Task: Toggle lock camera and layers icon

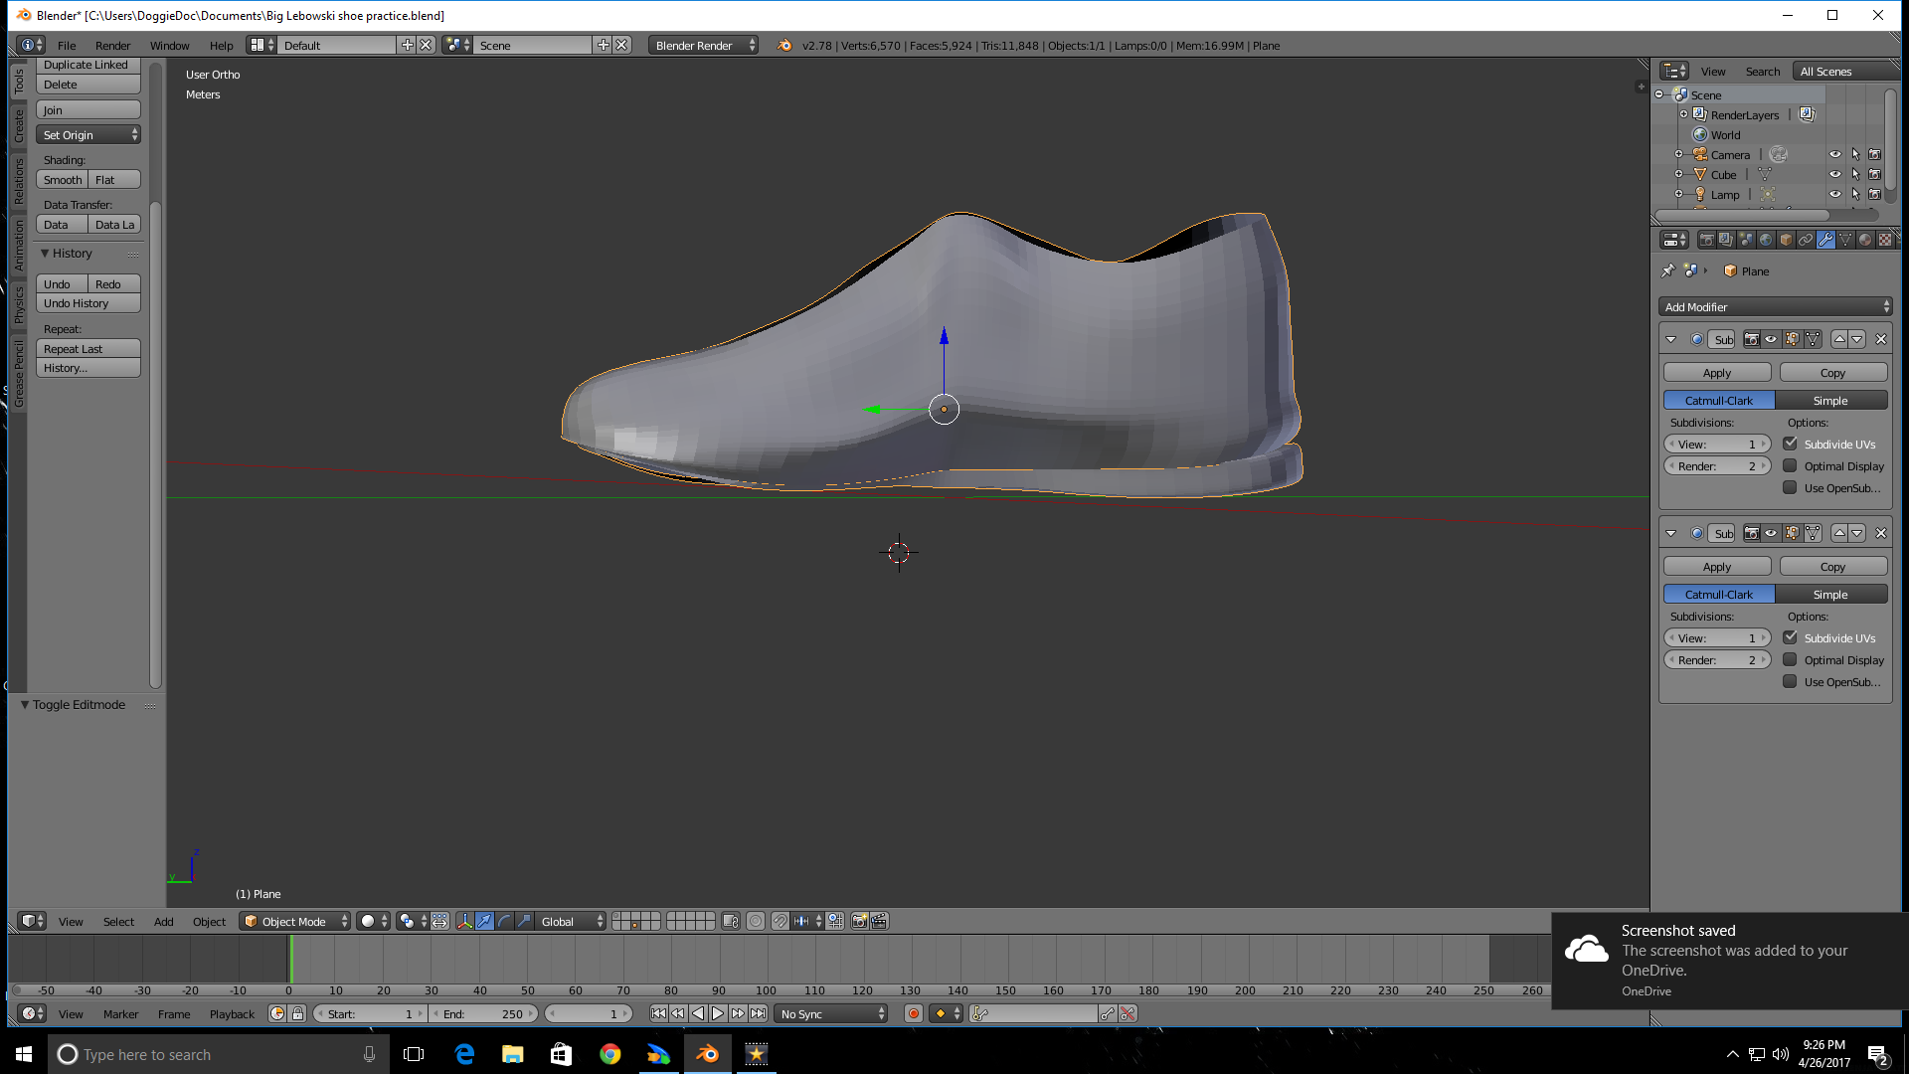Action: click(731, 922)
